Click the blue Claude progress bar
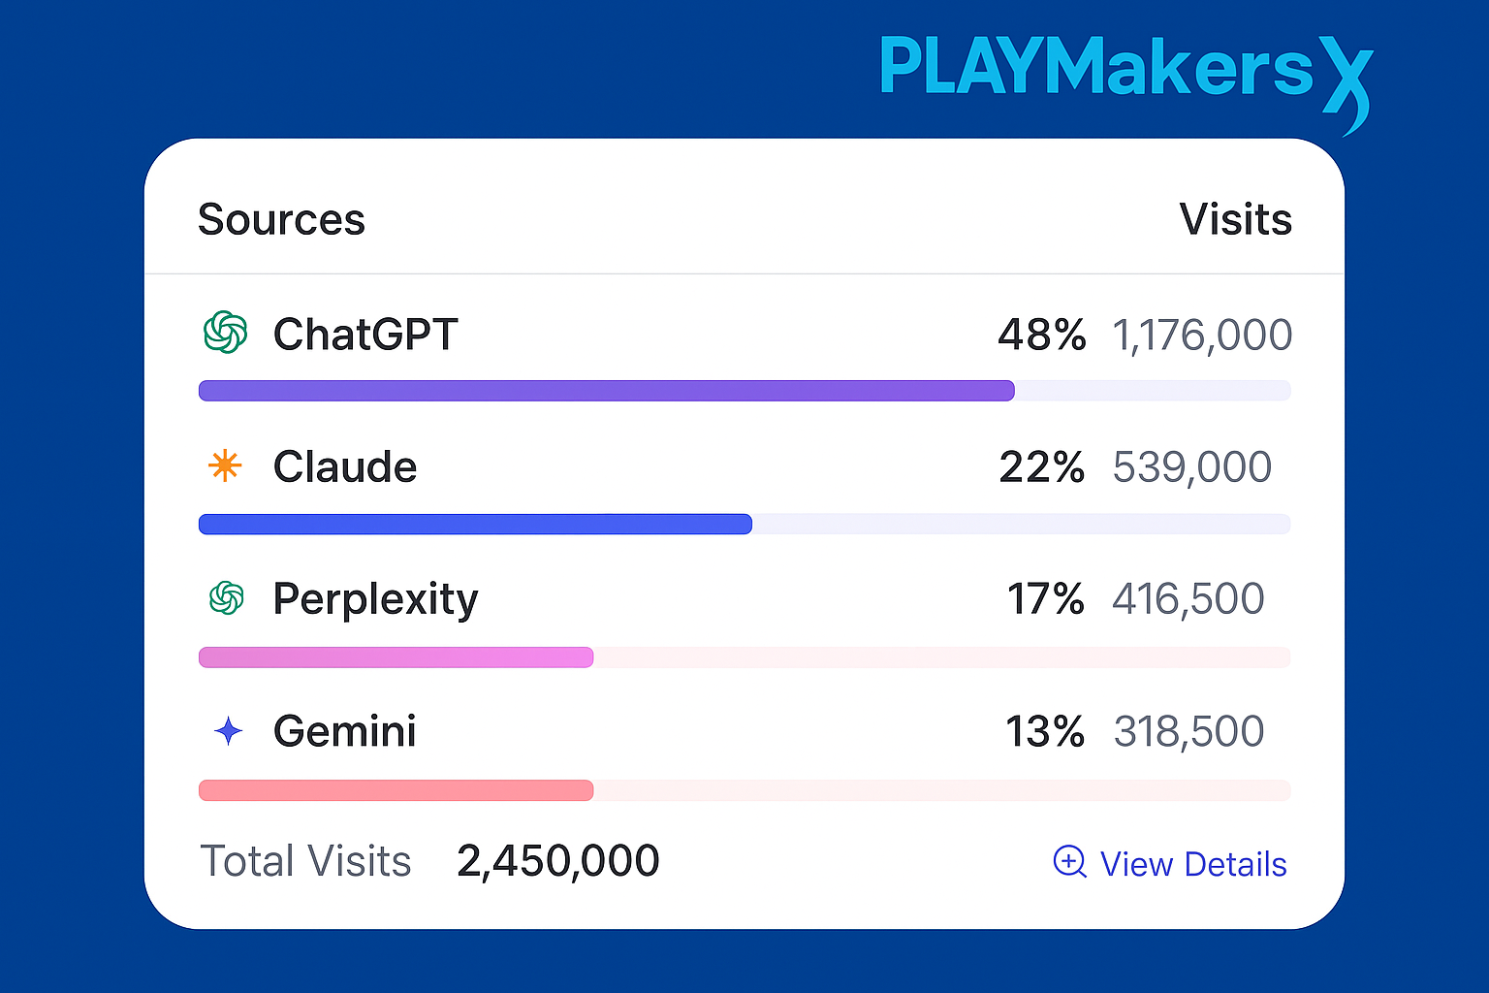This screenshot has width=1489, height=993. (475, 525)
